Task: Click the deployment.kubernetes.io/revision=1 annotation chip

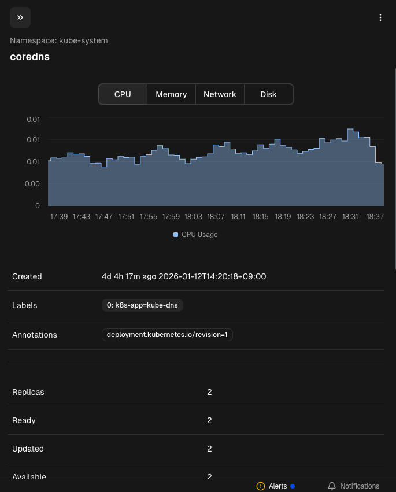Action: point(167,335)
